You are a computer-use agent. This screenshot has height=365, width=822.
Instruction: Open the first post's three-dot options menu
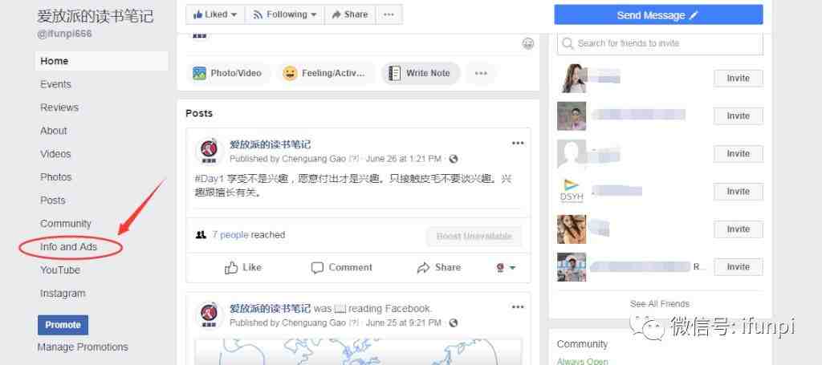(x=518, y=144)
